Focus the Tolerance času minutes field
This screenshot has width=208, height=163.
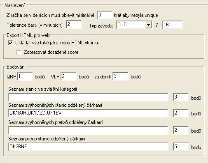(74, 25)
